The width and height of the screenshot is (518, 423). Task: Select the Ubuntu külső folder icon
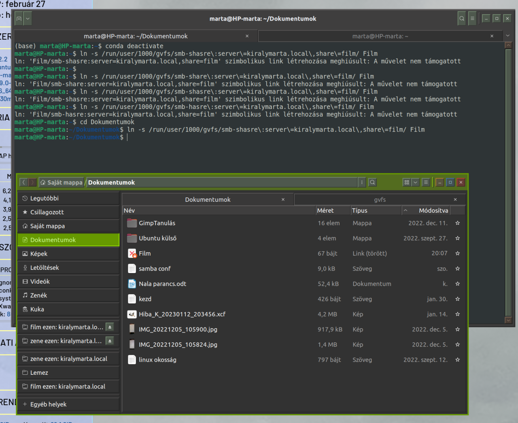tap(132, 238)
